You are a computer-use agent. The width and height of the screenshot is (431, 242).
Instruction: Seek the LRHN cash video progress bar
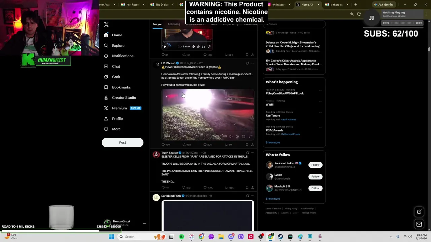[208, 132]
